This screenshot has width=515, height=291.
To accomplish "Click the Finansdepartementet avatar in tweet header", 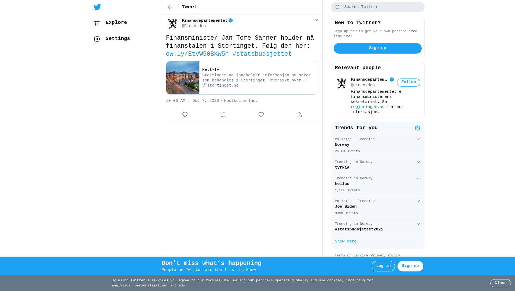I will (x=172, y=24).
